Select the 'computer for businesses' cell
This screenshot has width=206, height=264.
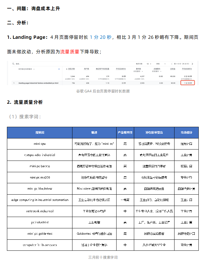[x=40, y=245]
